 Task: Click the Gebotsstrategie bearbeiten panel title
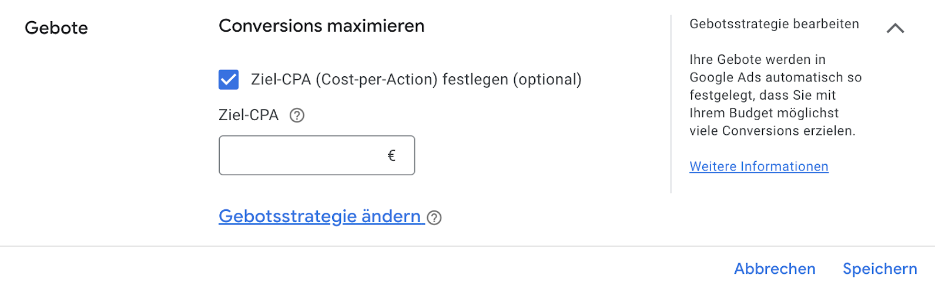point(774,24)
